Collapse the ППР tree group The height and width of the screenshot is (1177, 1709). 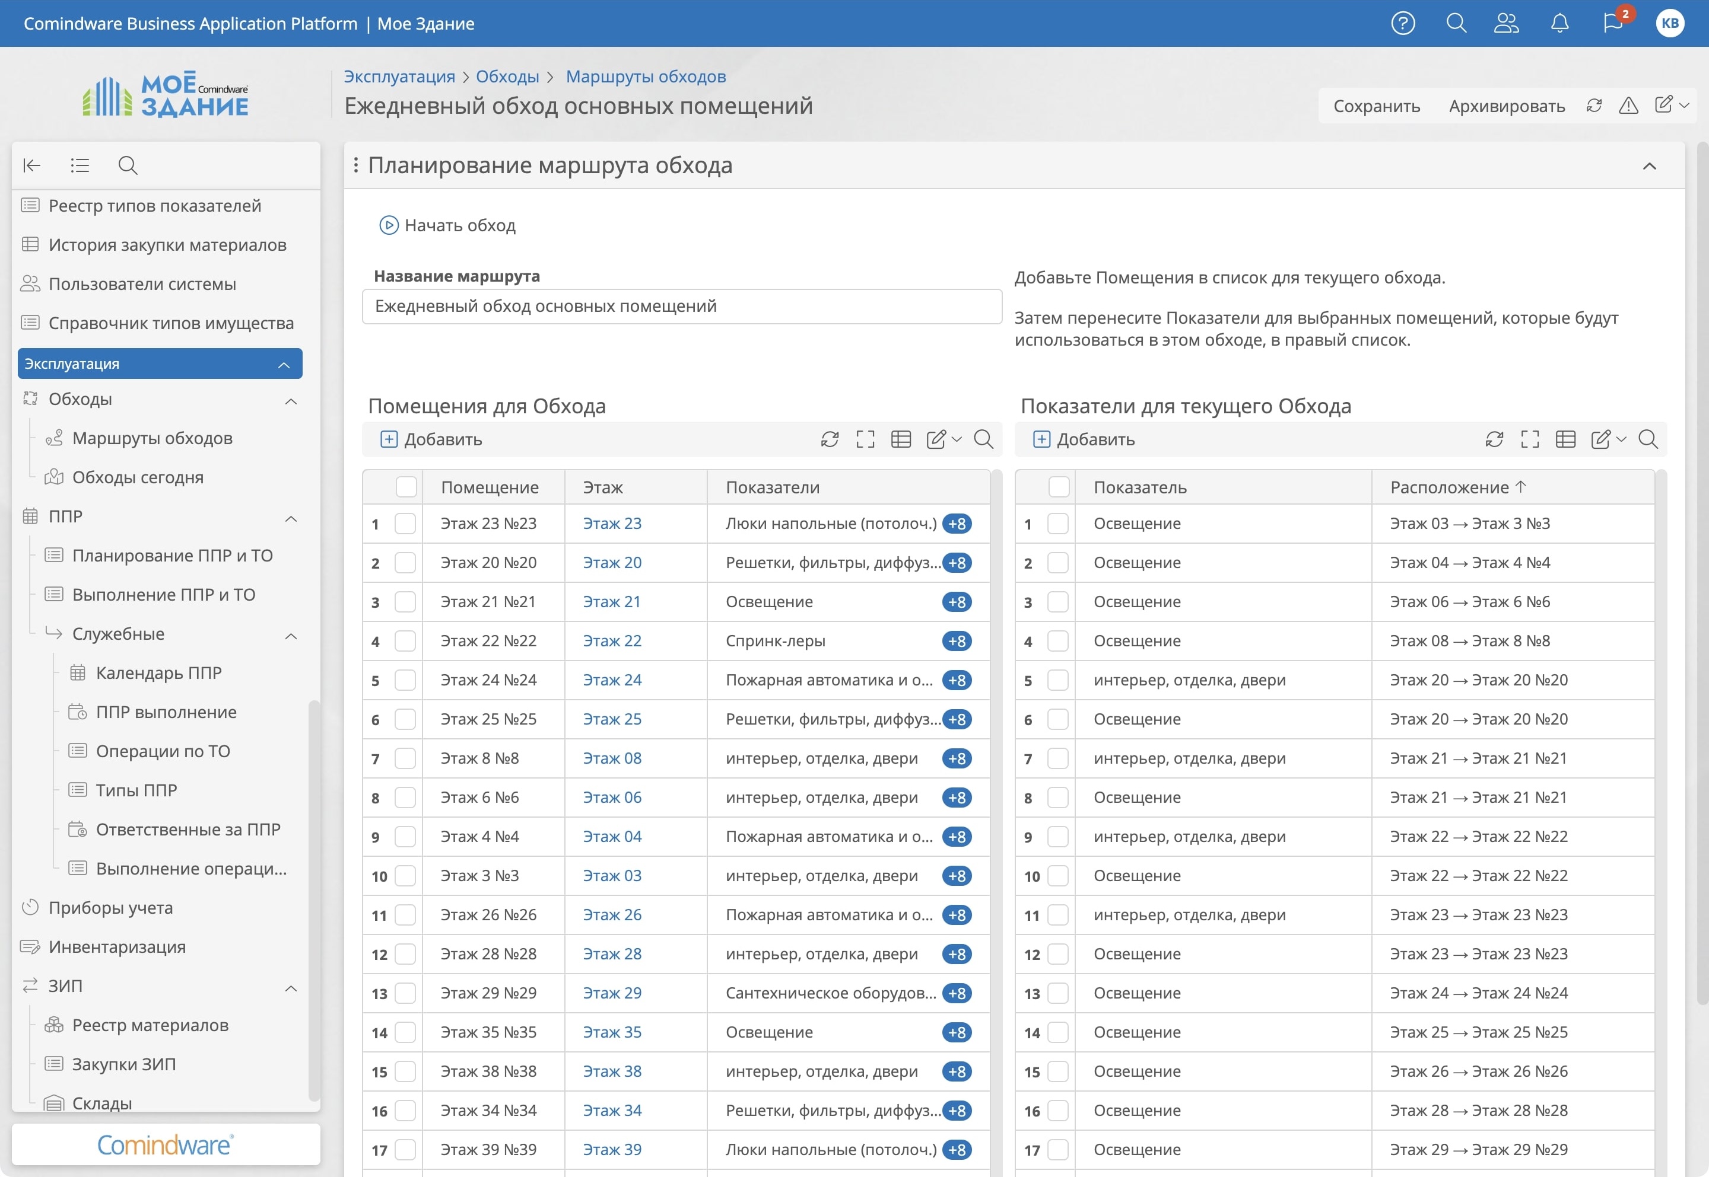click(291, 518)
